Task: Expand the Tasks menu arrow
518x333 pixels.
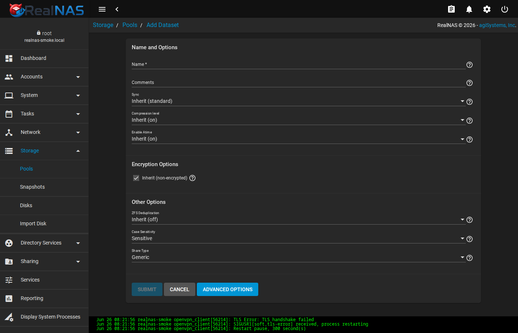Action: pyautogui.click(x=78, y=114)
